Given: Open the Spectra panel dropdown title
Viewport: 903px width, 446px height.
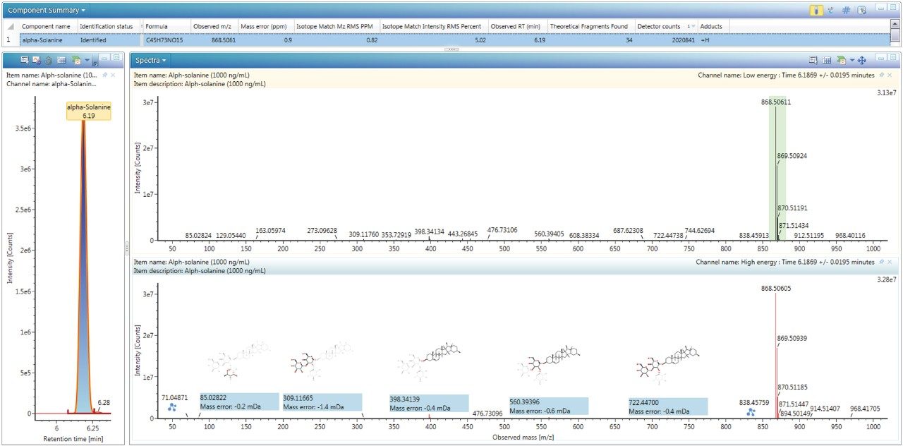Looking at the screenshot, I should click(150, 60).
